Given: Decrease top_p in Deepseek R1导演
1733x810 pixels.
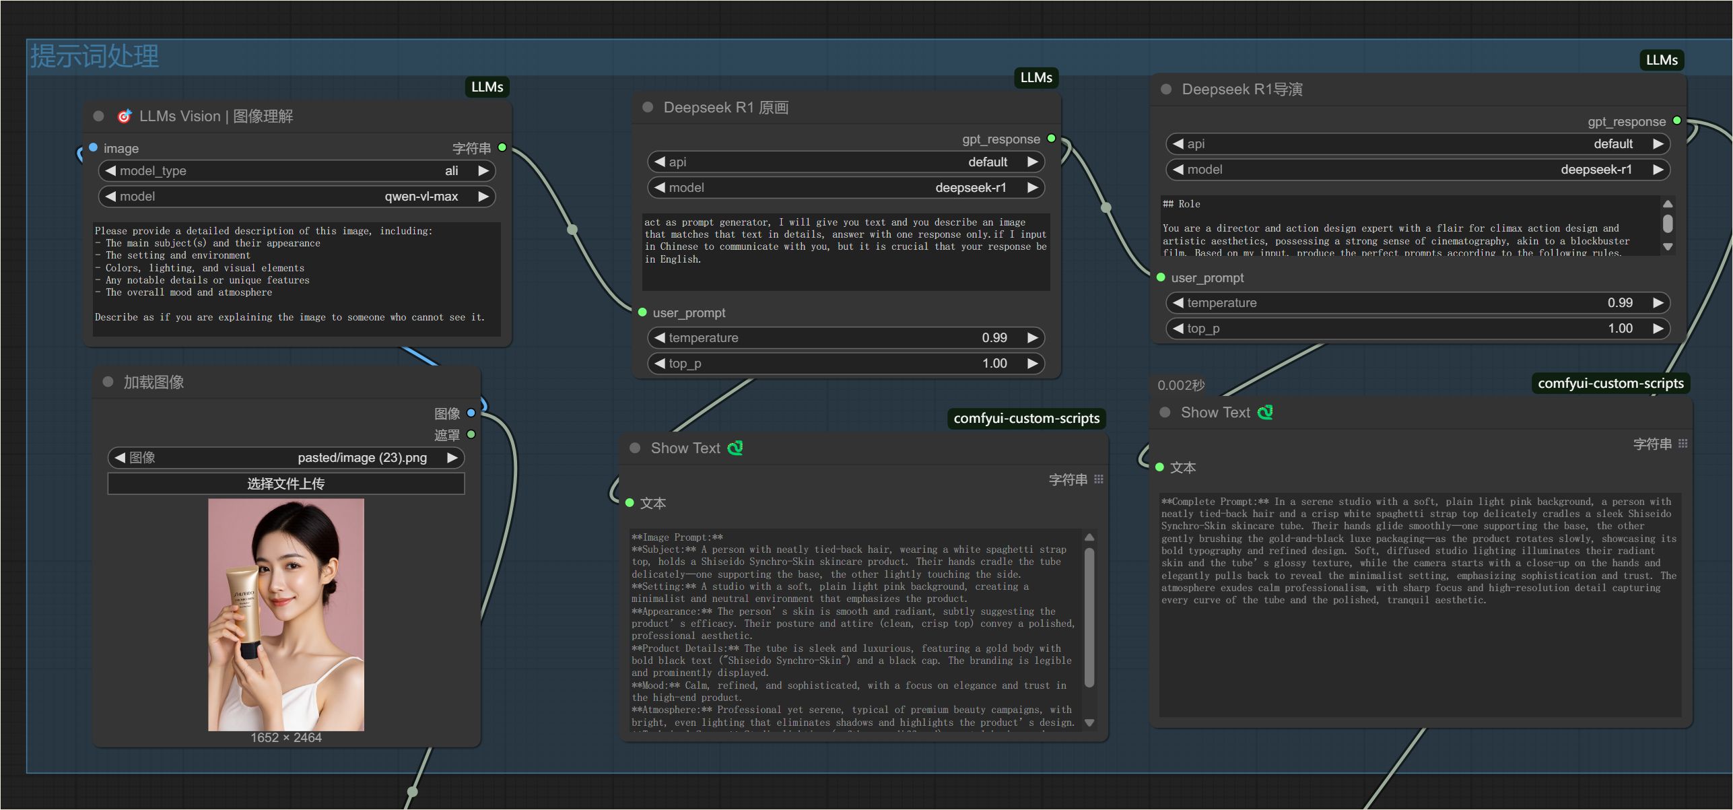Looking at the screenshot, I should [x=1178, y=328].
